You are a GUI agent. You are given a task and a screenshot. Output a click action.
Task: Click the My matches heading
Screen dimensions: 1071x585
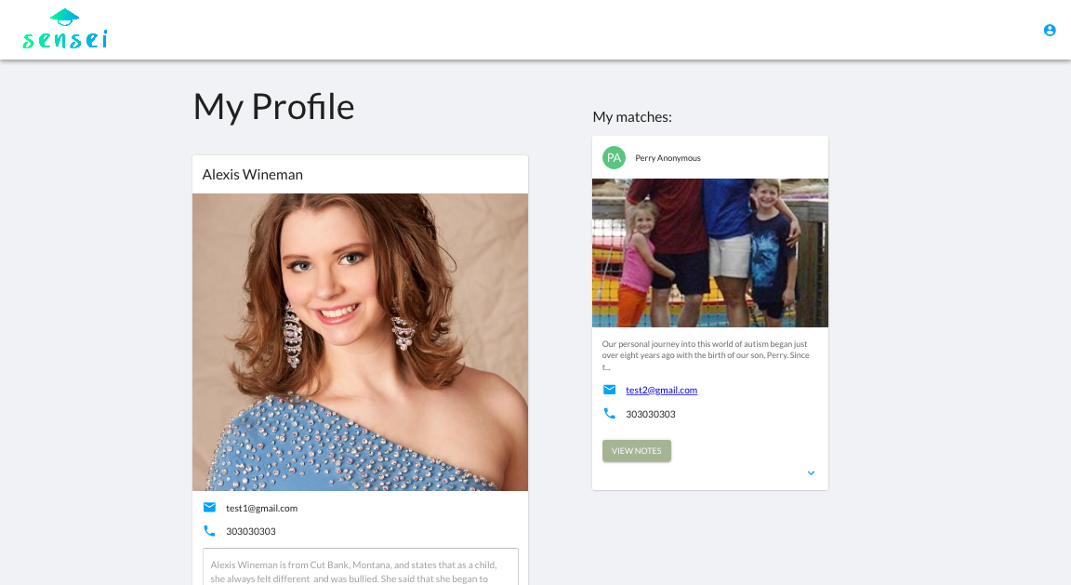point(632,117)
